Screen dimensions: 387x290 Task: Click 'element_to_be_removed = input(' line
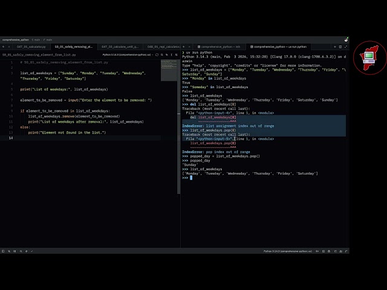click(x=86, y=100)
